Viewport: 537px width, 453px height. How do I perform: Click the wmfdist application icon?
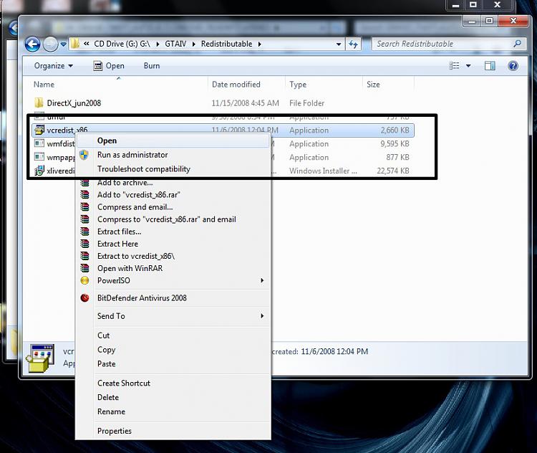(39, 143)
